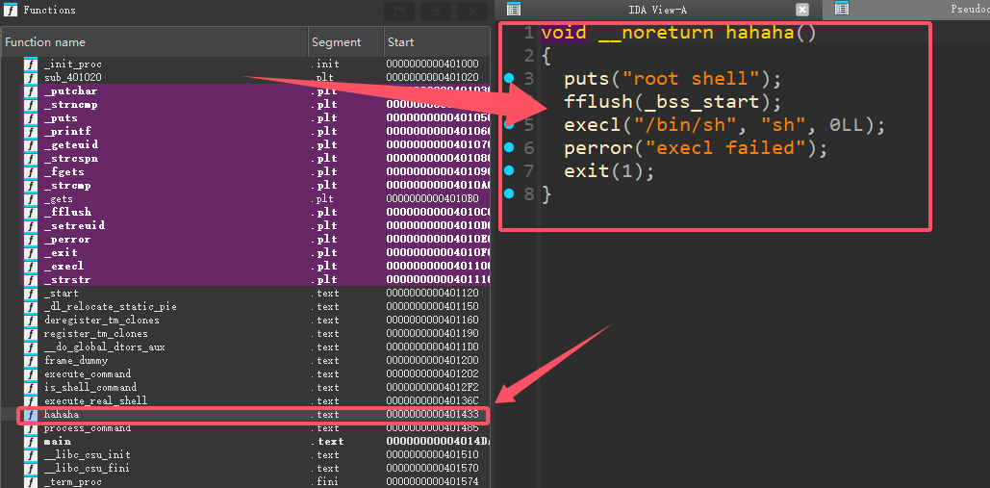Click the function icon beside _init_proc
The image size is (990, 488).
point(31,64)
